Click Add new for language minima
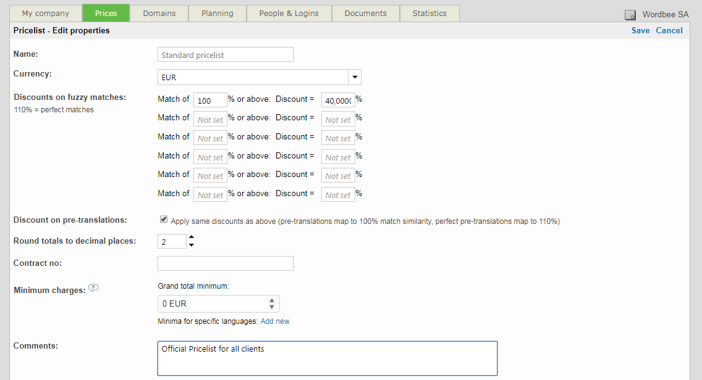The height and width of the screenshot is (380, 702). coord(275,321)
